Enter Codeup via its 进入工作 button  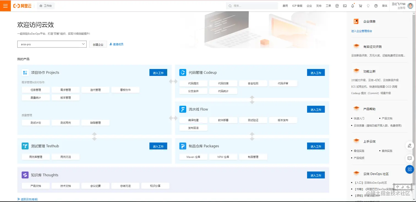coord(316,73)
